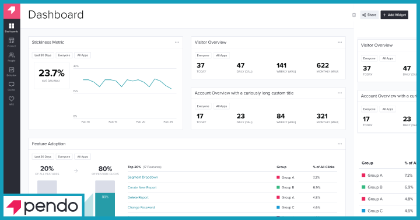Screen dimensions: 420x220
Task: Open the Product section in the sidebar
Action: tap(12, 43)
